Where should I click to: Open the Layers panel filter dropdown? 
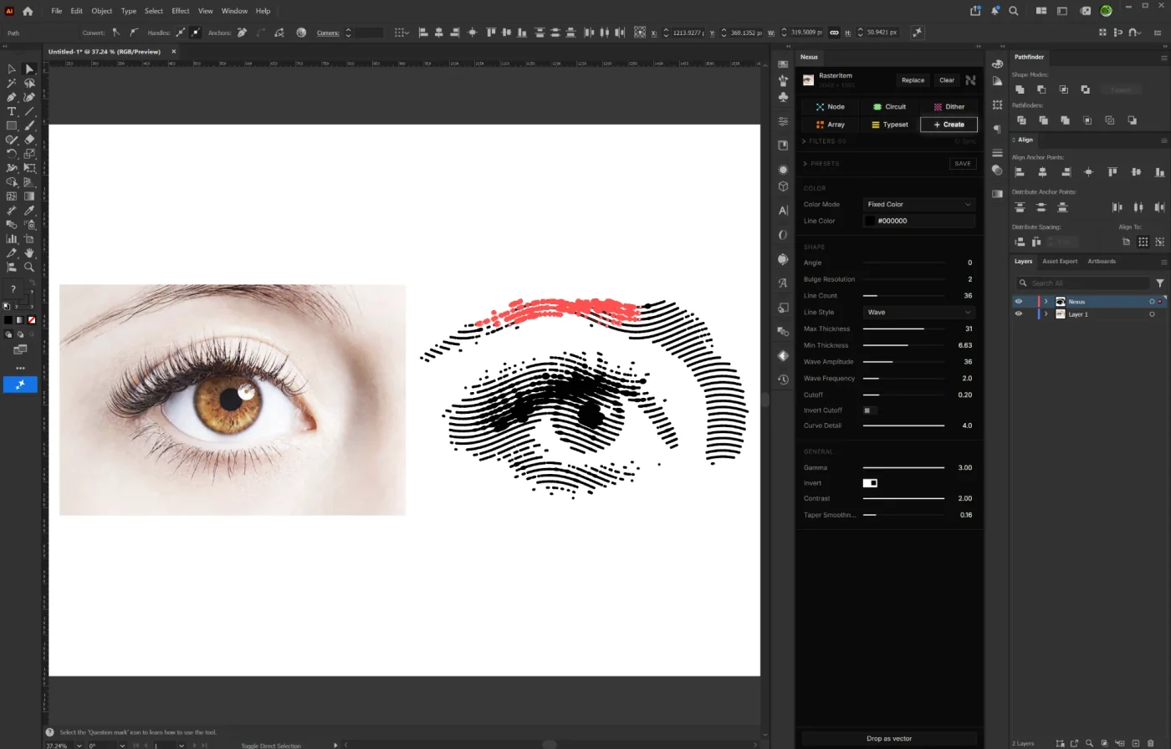coord(1160,283)
